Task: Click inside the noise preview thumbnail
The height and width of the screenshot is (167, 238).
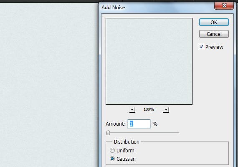Action: 149,61
